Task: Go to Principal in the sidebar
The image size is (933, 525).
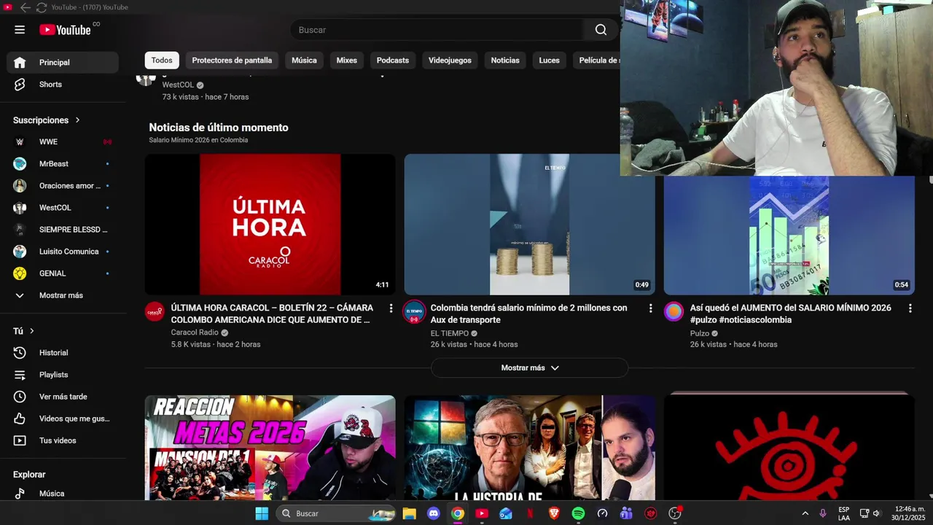Action: [x=63, y=63]
